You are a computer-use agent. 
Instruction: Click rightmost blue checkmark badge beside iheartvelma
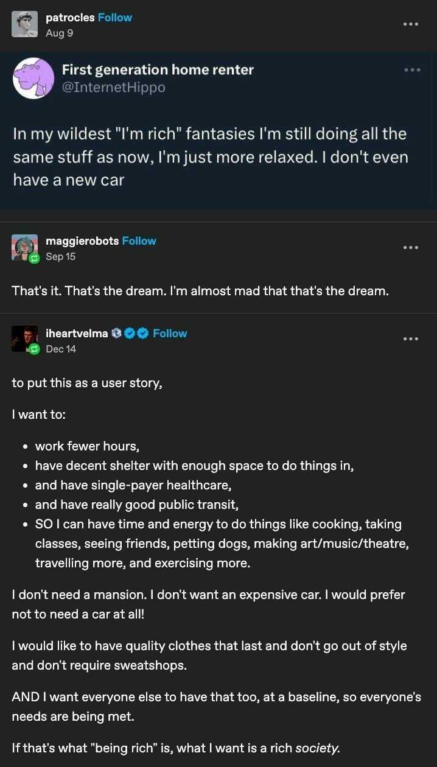click(142, 334)
